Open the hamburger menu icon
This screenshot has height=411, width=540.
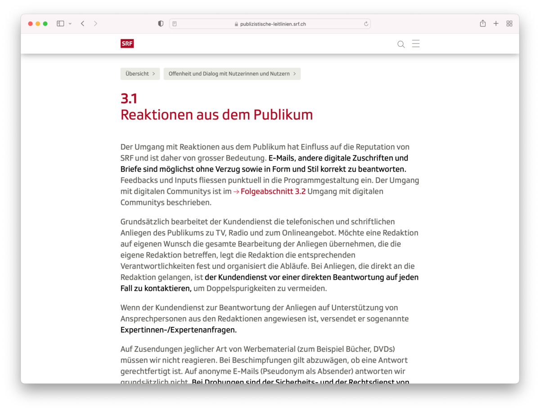[x=416, y=44]
